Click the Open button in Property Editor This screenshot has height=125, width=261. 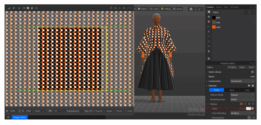tap(242, 67)
